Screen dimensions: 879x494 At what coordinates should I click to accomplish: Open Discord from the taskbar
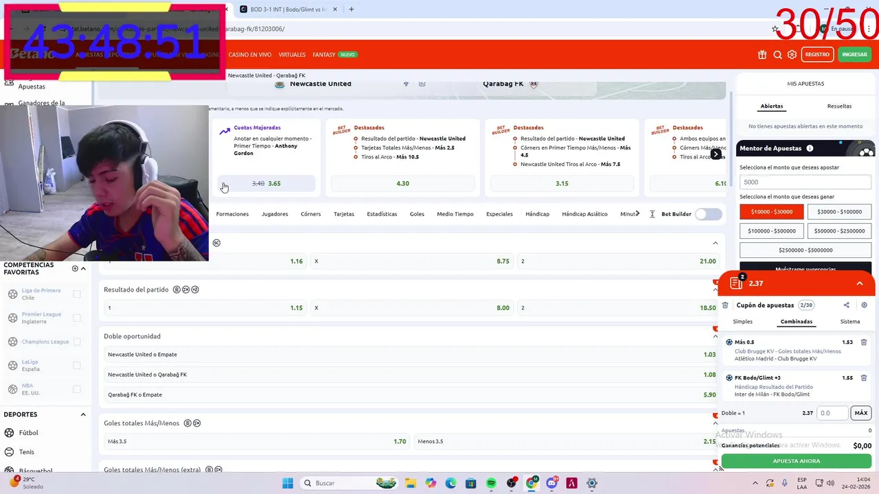pos(551,483)
